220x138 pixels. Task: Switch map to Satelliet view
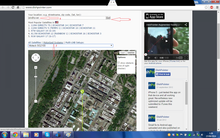click(x=131, y=53)
